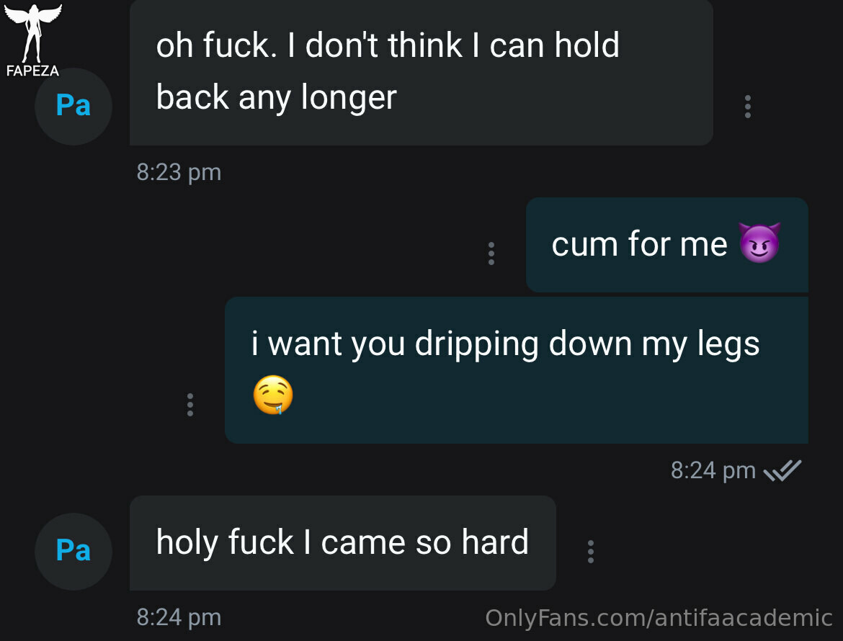Select the sent 8:24 pm timestamp
This screenshot has height=641, width=843.
pos(713,471)
